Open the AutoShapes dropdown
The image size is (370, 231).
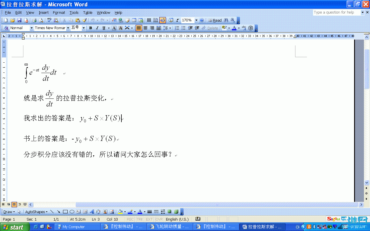pyautogui.click(x=36, y=212)
